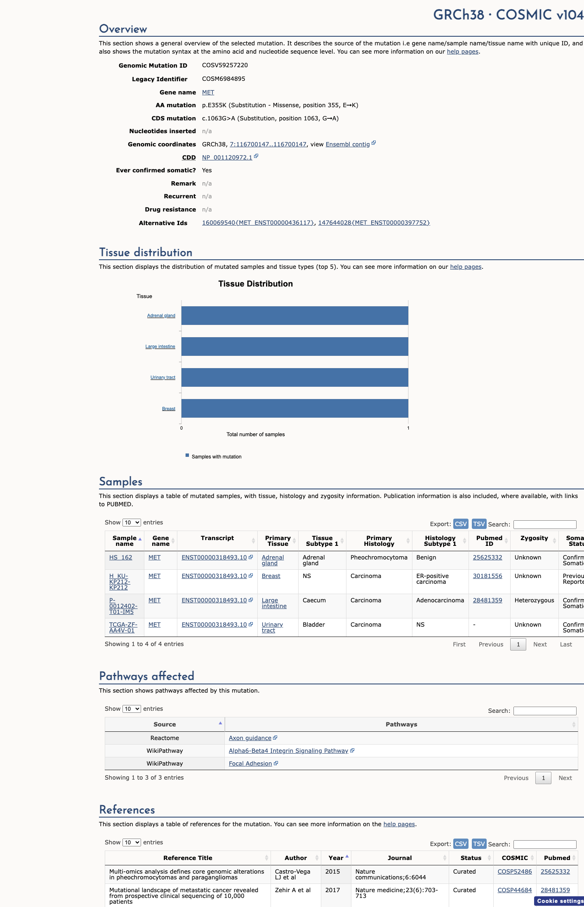The width and height of the screenshot is (584, 907).
Task: Focus the References table Search field
Action: (545, 844)
